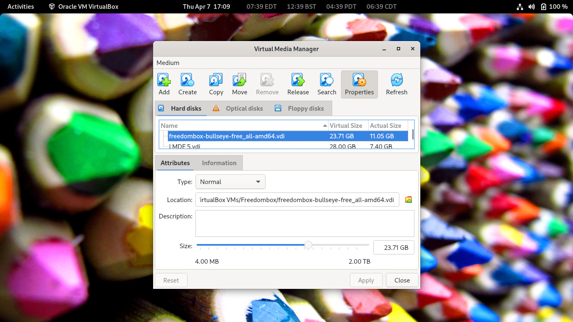Click the Move disk image icon
573x322 pixels.
click(240, 80)
